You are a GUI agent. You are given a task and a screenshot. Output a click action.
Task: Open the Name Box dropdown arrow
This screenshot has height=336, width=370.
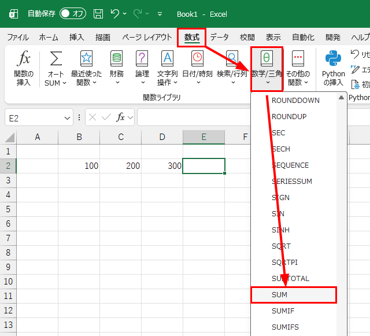coord(67,118)
